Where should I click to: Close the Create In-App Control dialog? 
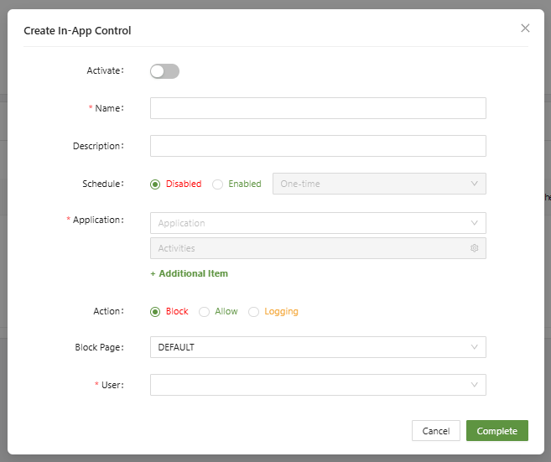coord(525,29)
